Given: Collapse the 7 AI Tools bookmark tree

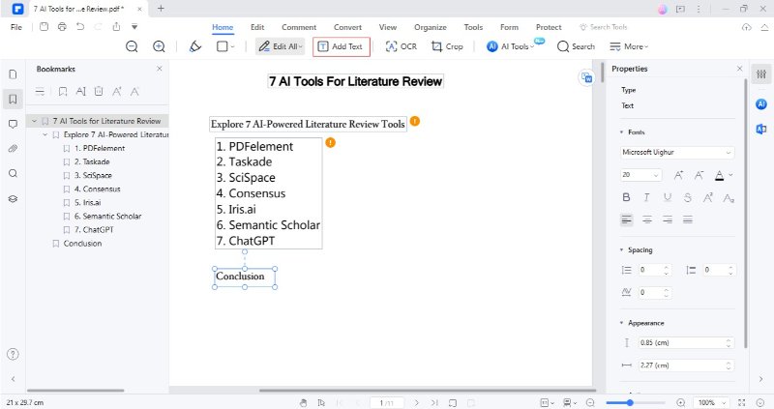Looking at the screenshot, I should pyautogui.click(x=34, y=121).
